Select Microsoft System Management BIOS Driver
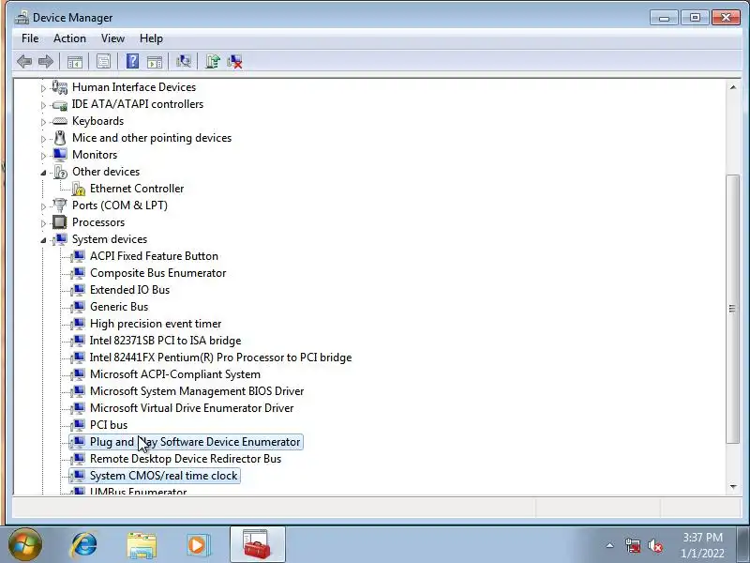Image resolution: width=750 pixels, height=563 pixels. [197, 391]
